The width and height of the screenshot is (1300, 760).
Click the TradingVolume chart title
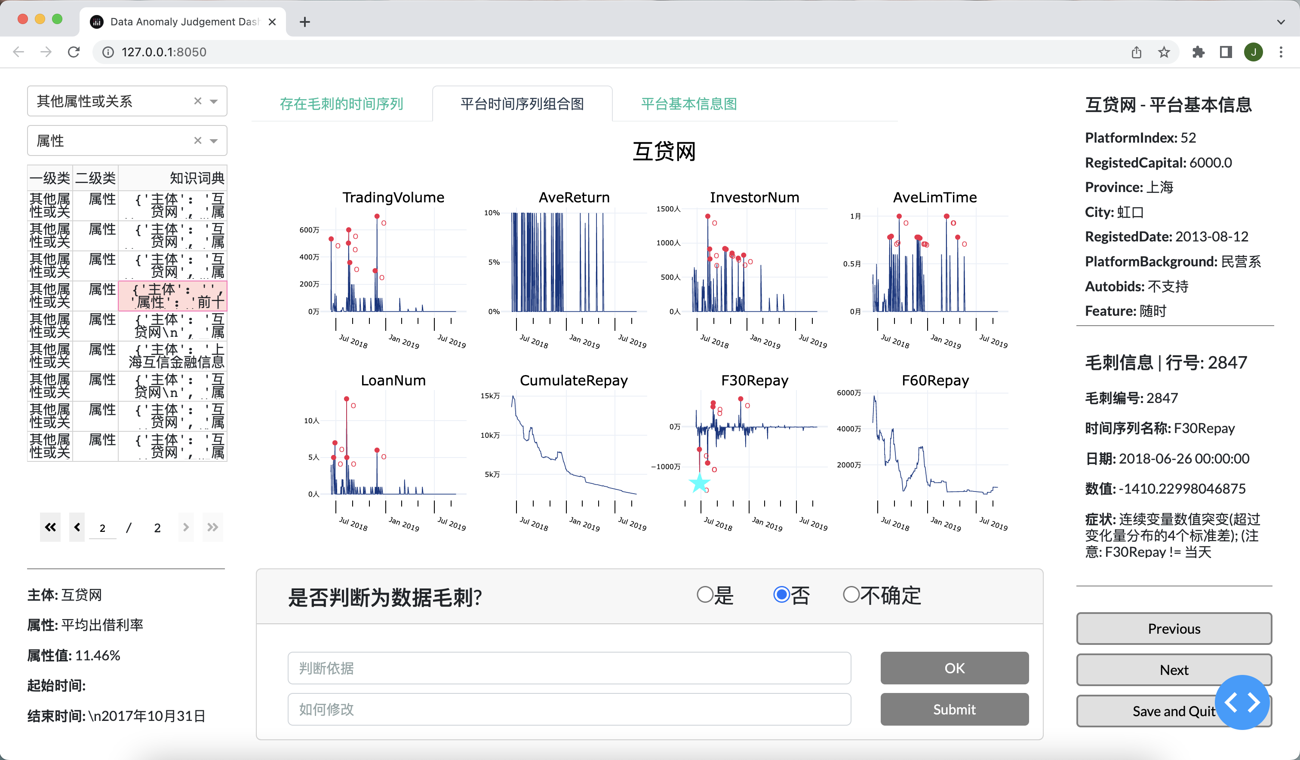click(x=393, y=197)
